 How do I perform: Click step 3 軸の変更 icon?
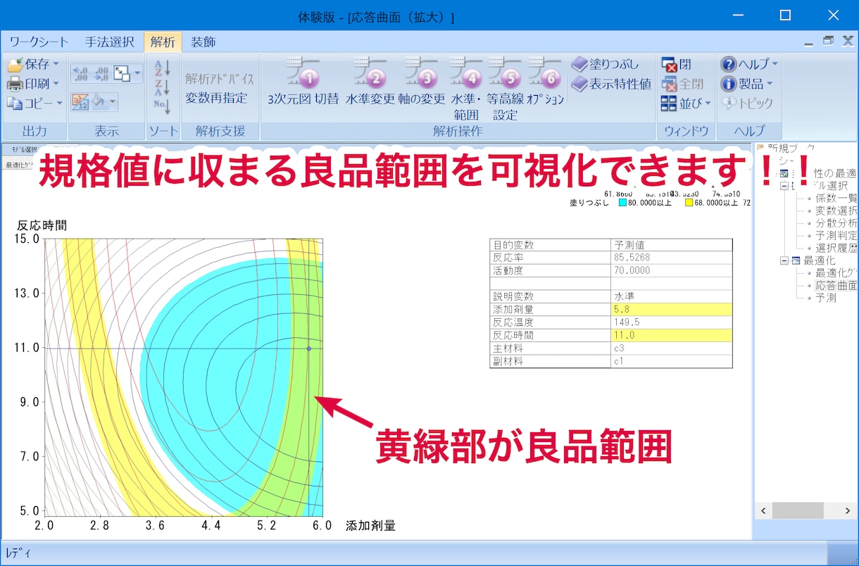pyautogui.click(x=422, y=73)
